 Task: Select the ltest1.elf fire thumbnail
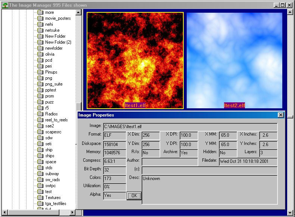pyautogui.click(x=135, y=60)
